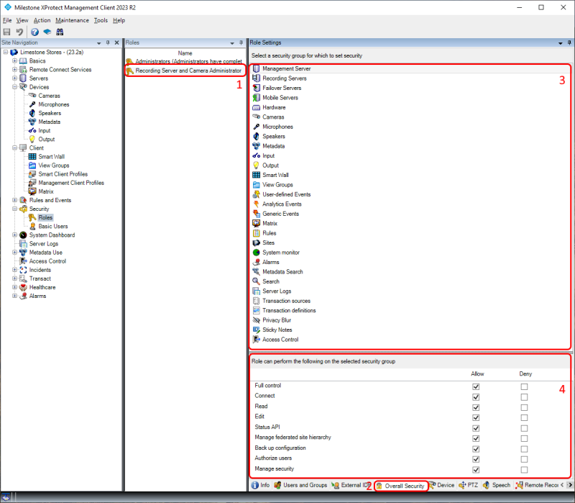Click the binoculars search toolbar icon
This screenshot has width=575, height=503.
tap(60, 32)
